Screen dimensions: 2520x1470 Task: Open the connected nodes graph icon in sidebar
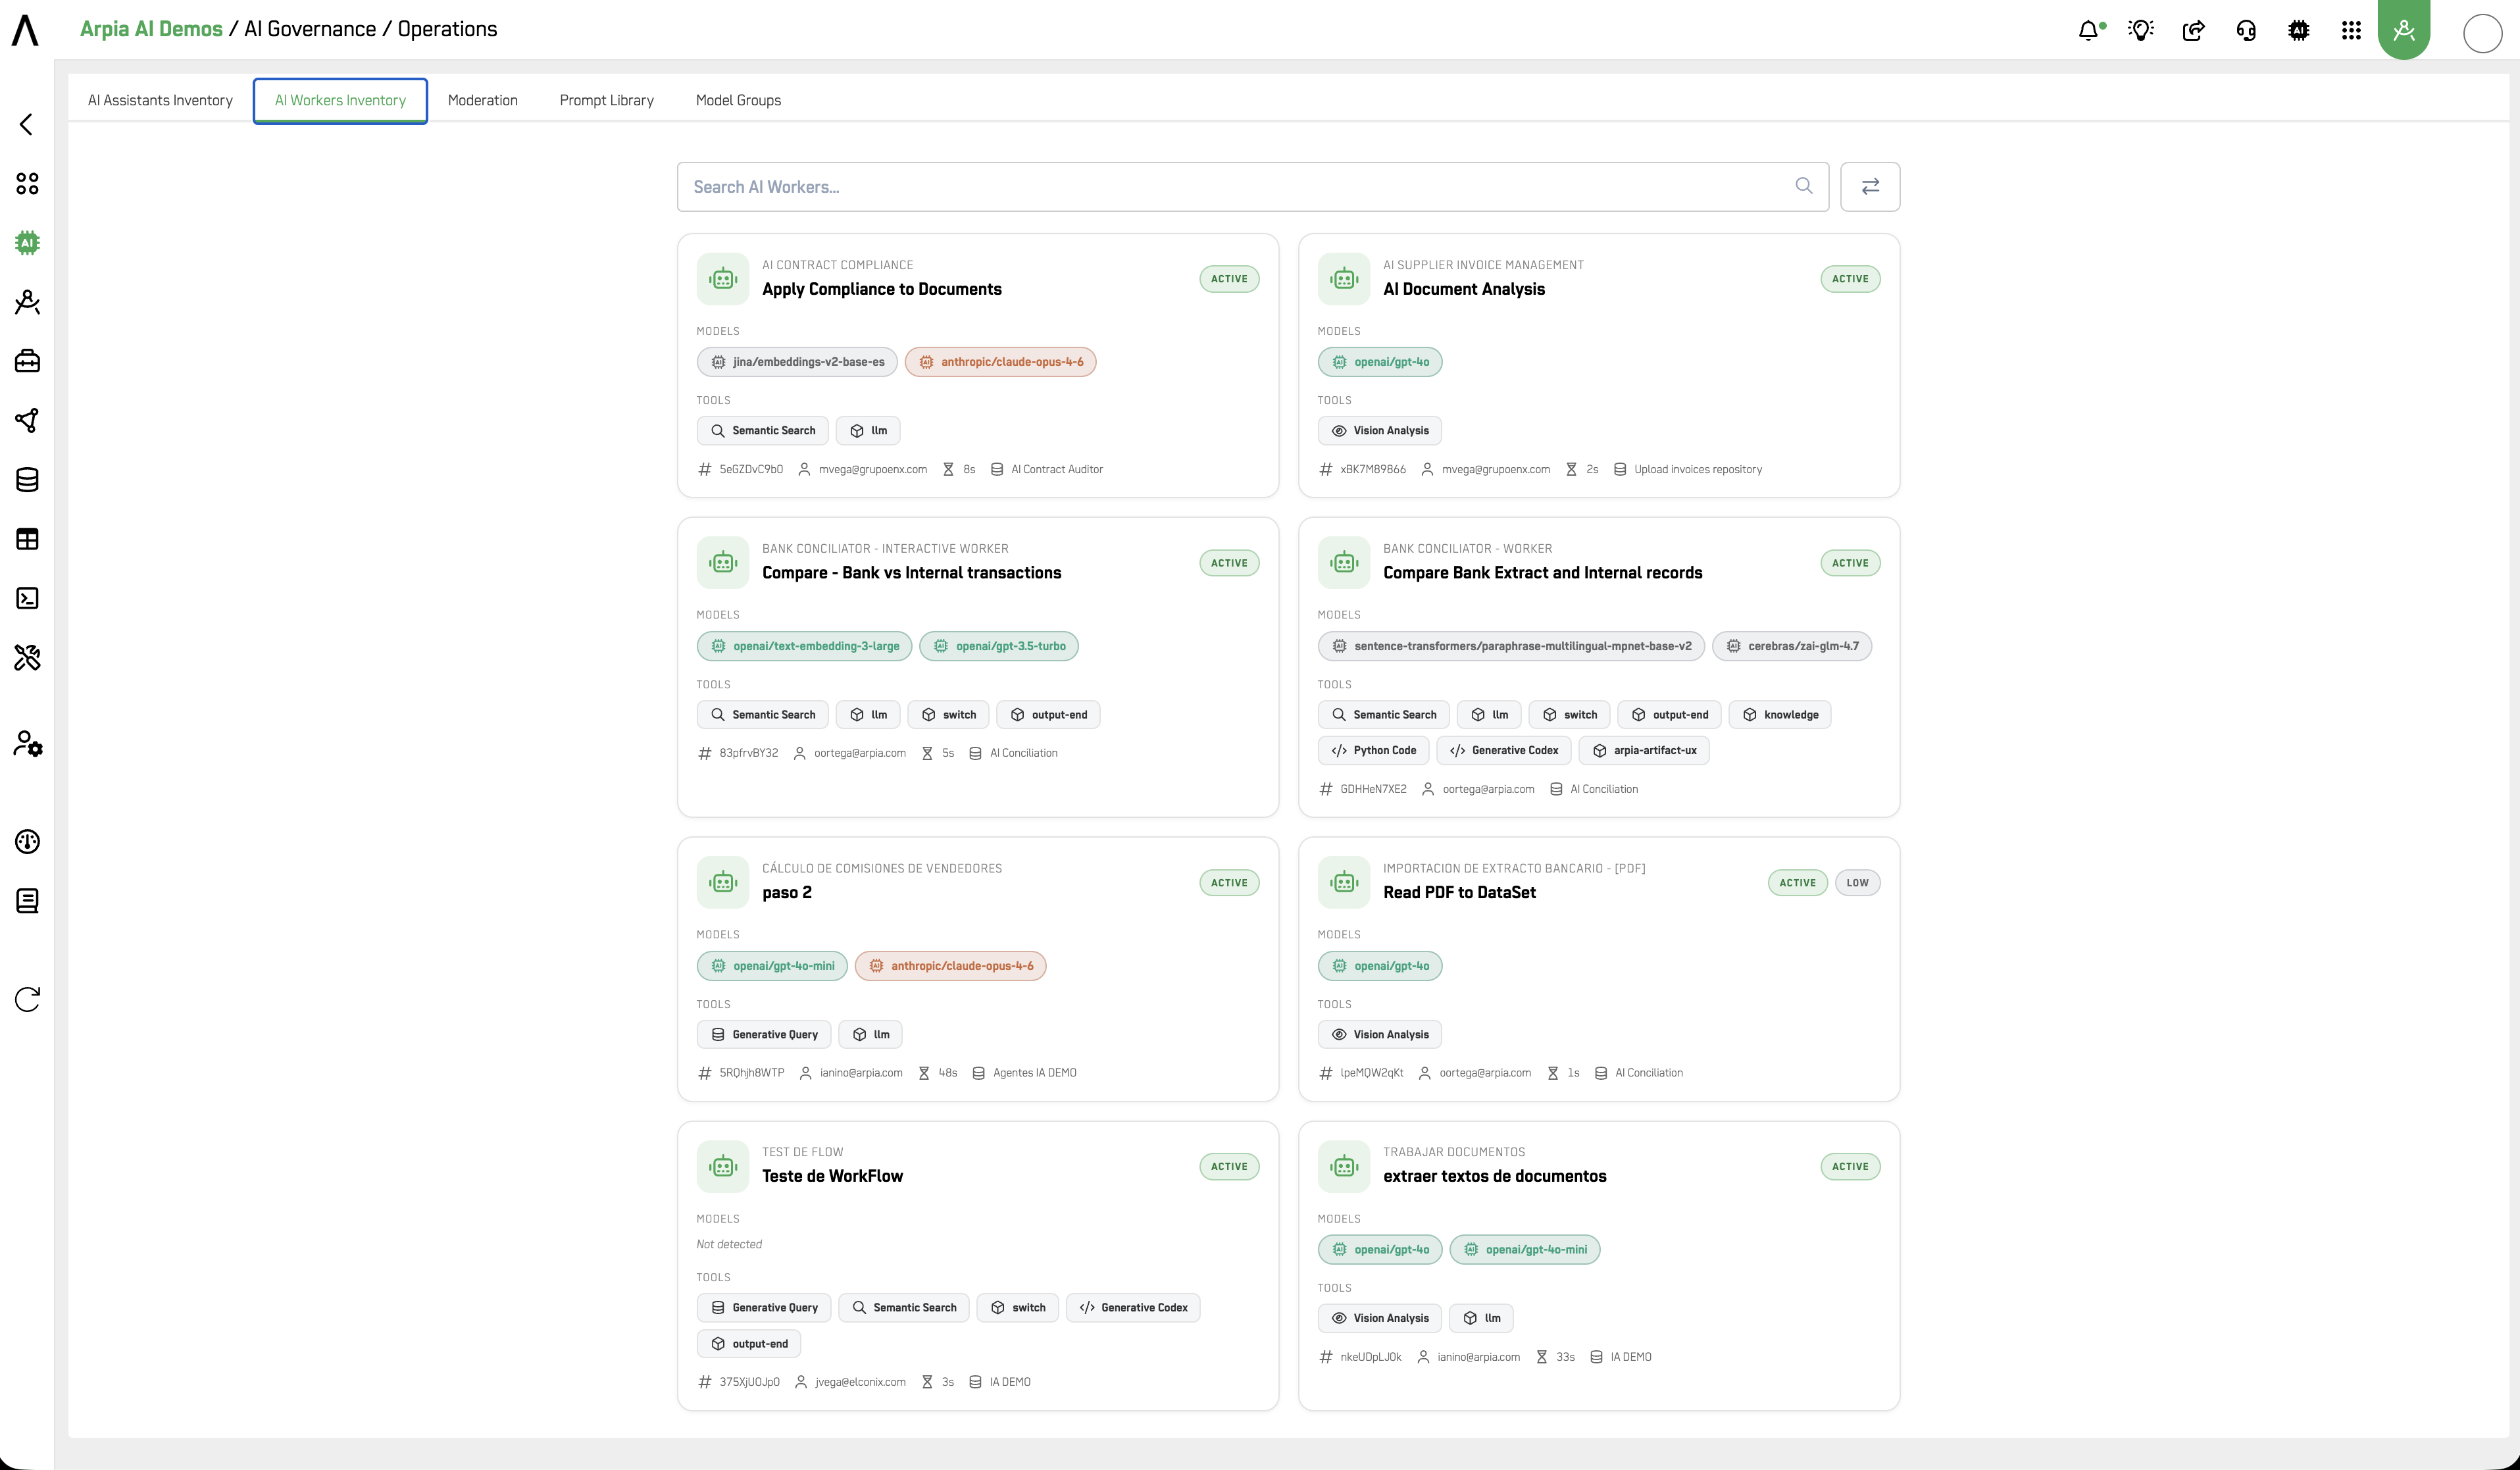coord(27,420)
